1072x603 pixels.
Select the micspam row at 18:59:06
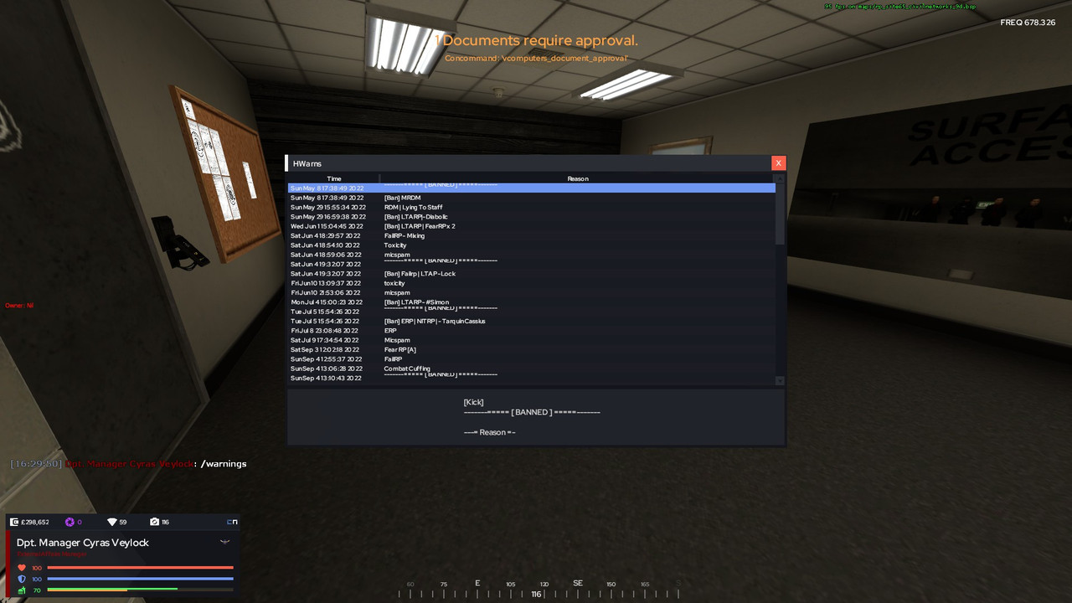click(532, 255)
